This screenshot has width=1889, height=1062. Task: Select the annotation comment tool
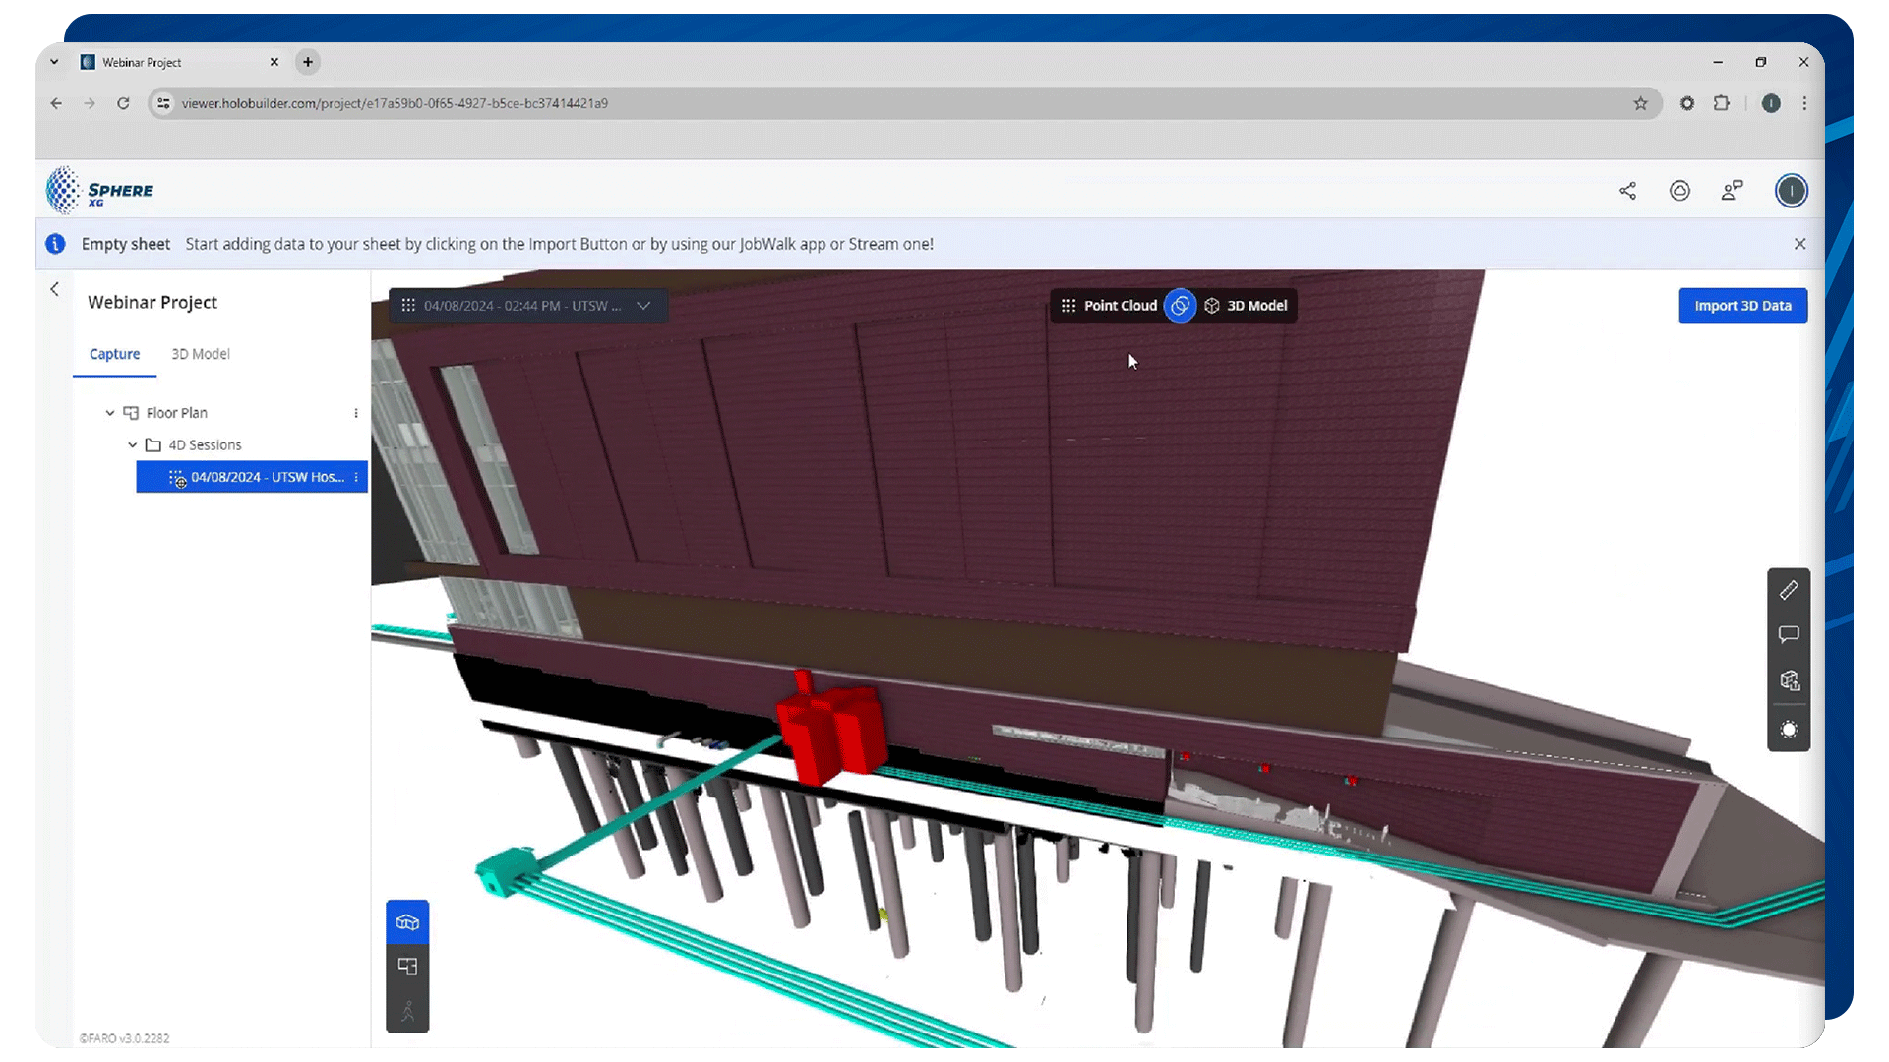tap(1789, 635)
